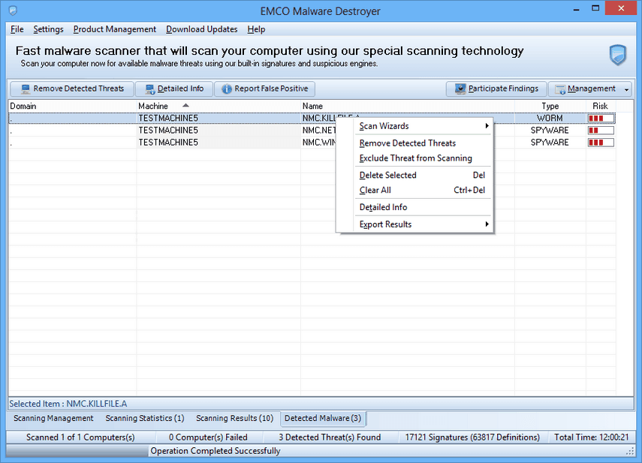Switch to the Scanning Statistics (1) tab

coord(145,419)
